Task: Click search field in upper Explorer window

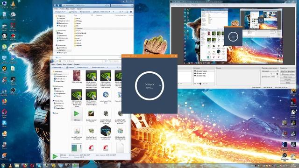Action: pyautogui.click(x=122, y=5)
